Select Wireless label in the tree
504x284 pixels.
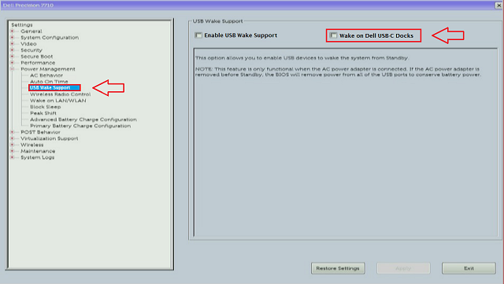pyautogui.click(x=31, y=145)
